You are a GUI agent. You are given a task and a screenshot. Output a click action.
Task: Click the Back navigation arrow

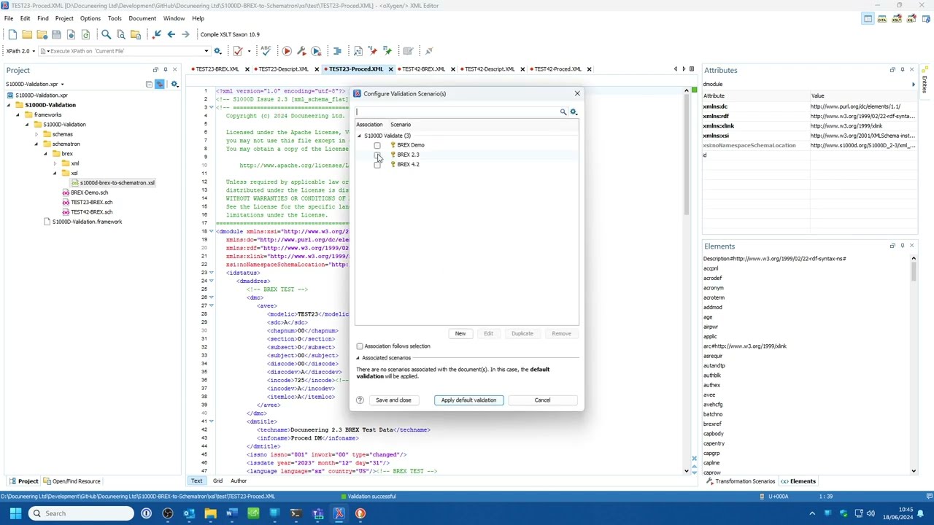point(171,34)
